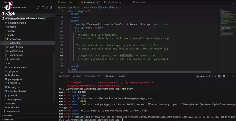The height and width of the screenshot is (121, 236).
Task: Open Explorer more actions ellipsis
Action: pos(51,2)
